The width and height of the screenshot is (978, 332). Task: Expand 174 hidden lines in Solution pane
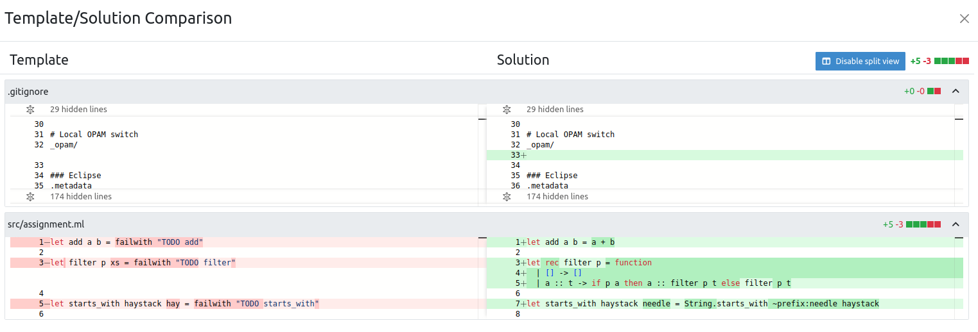click(x=507, y=197)
